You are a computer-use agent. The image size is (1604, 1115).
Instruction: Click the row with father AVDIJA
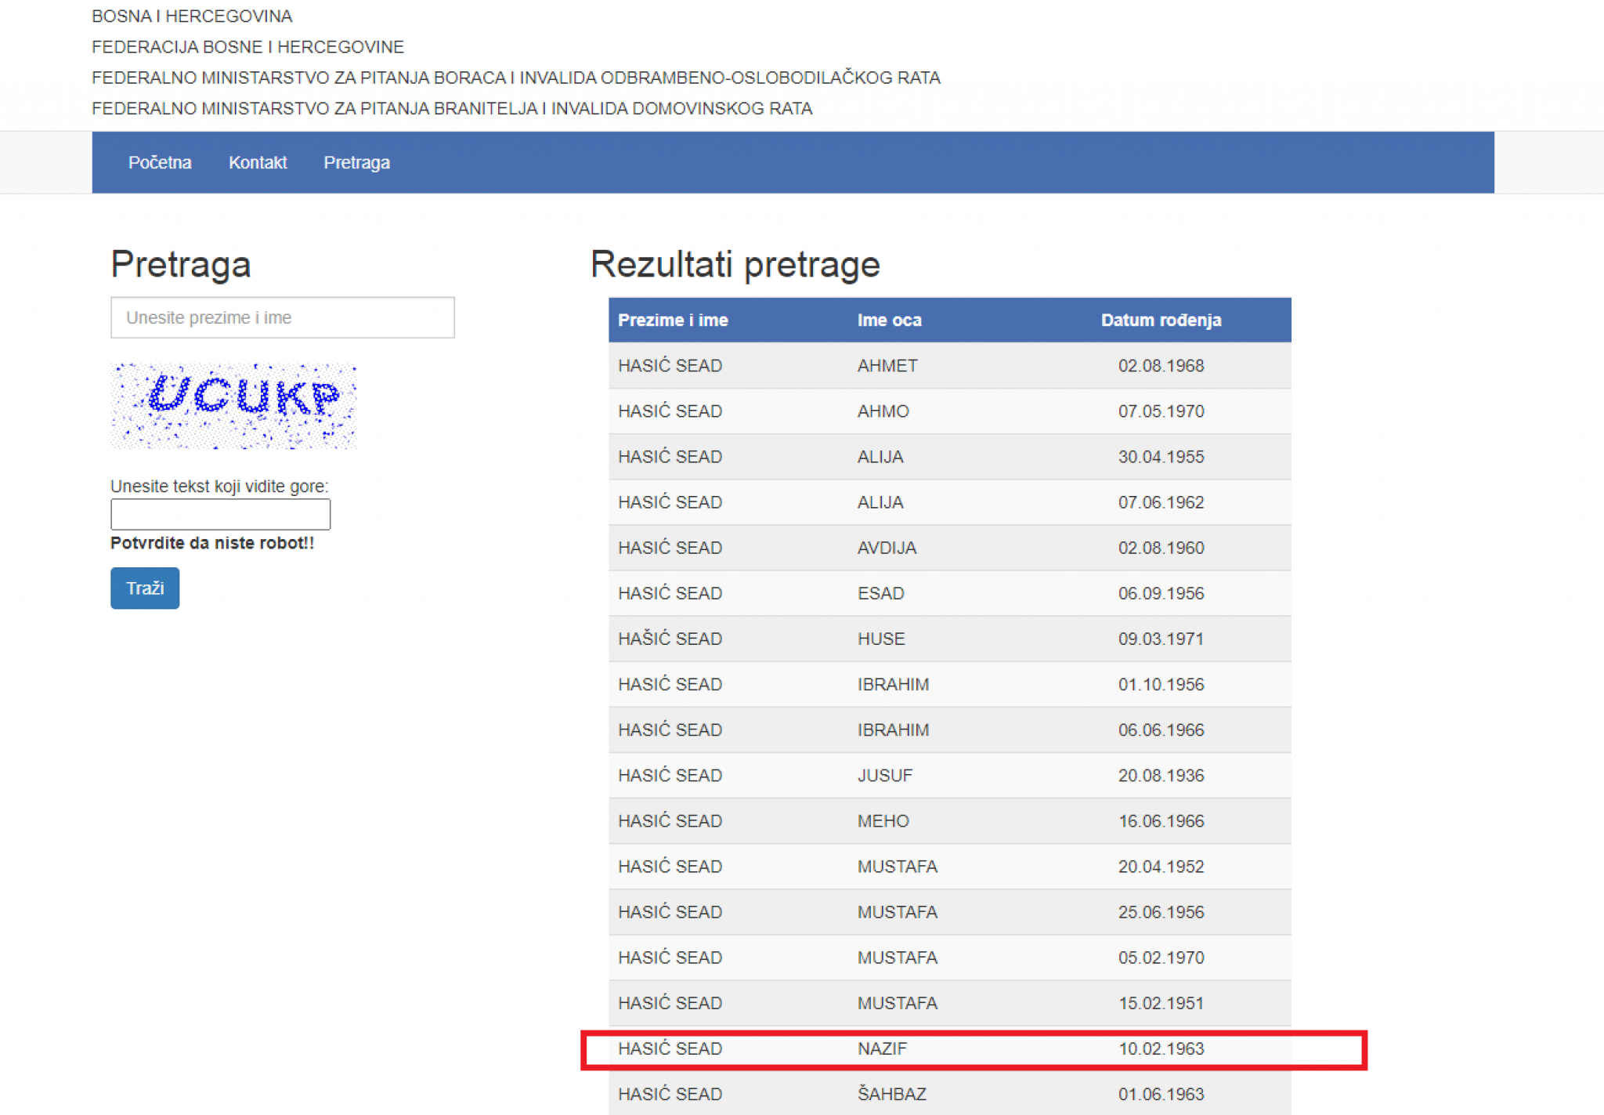(x=948, y=548)
